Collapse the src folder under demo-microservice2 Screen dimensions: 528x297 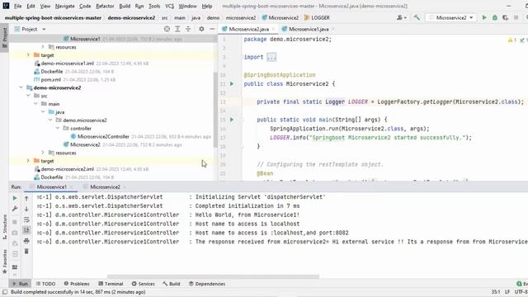pyautogui.click(x=28, y=96)
